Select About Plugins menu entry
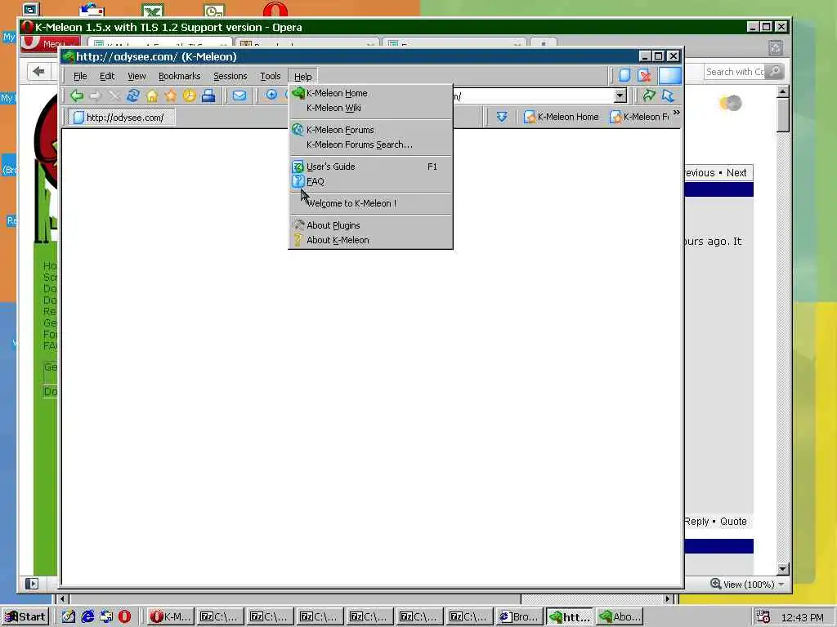837x627 pixels. click(x=371, y=225)
